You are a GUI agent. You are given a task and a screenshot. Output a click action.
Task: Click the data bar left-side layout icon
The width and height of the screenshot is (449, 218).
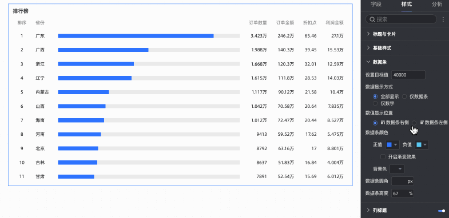coord(422,122)
